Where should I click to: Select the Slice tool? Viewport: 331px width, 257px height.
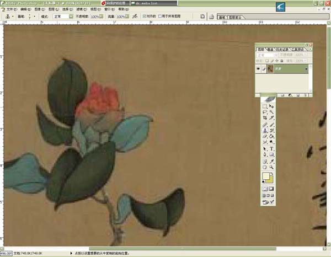(271, 117)
